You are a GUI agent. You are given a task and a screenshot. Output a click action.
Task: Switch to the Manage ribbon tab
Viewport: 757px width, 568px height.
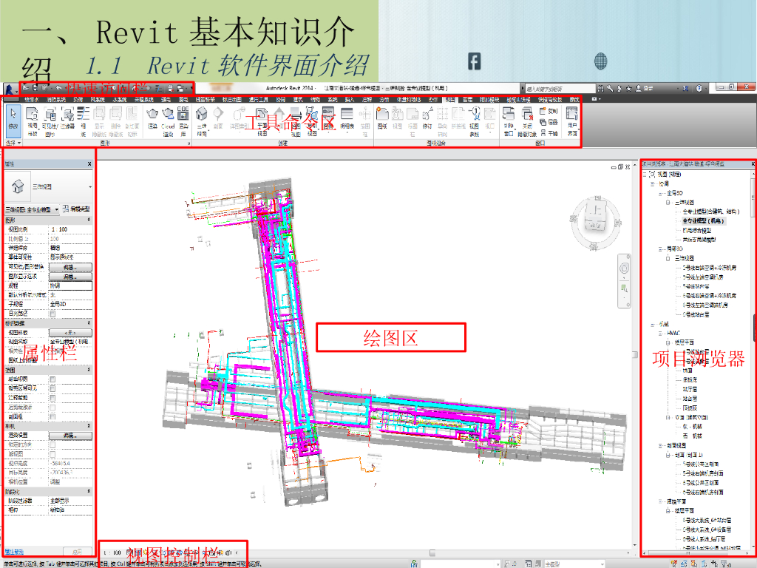[x=467, y=100]
